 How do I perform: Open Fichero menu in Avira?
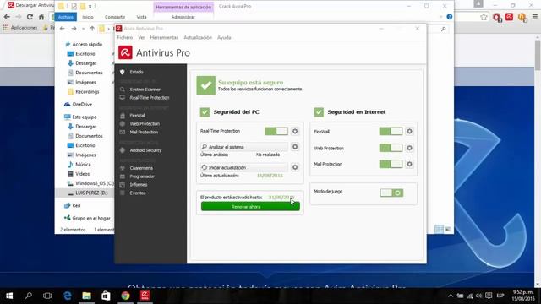pos(125,37)
